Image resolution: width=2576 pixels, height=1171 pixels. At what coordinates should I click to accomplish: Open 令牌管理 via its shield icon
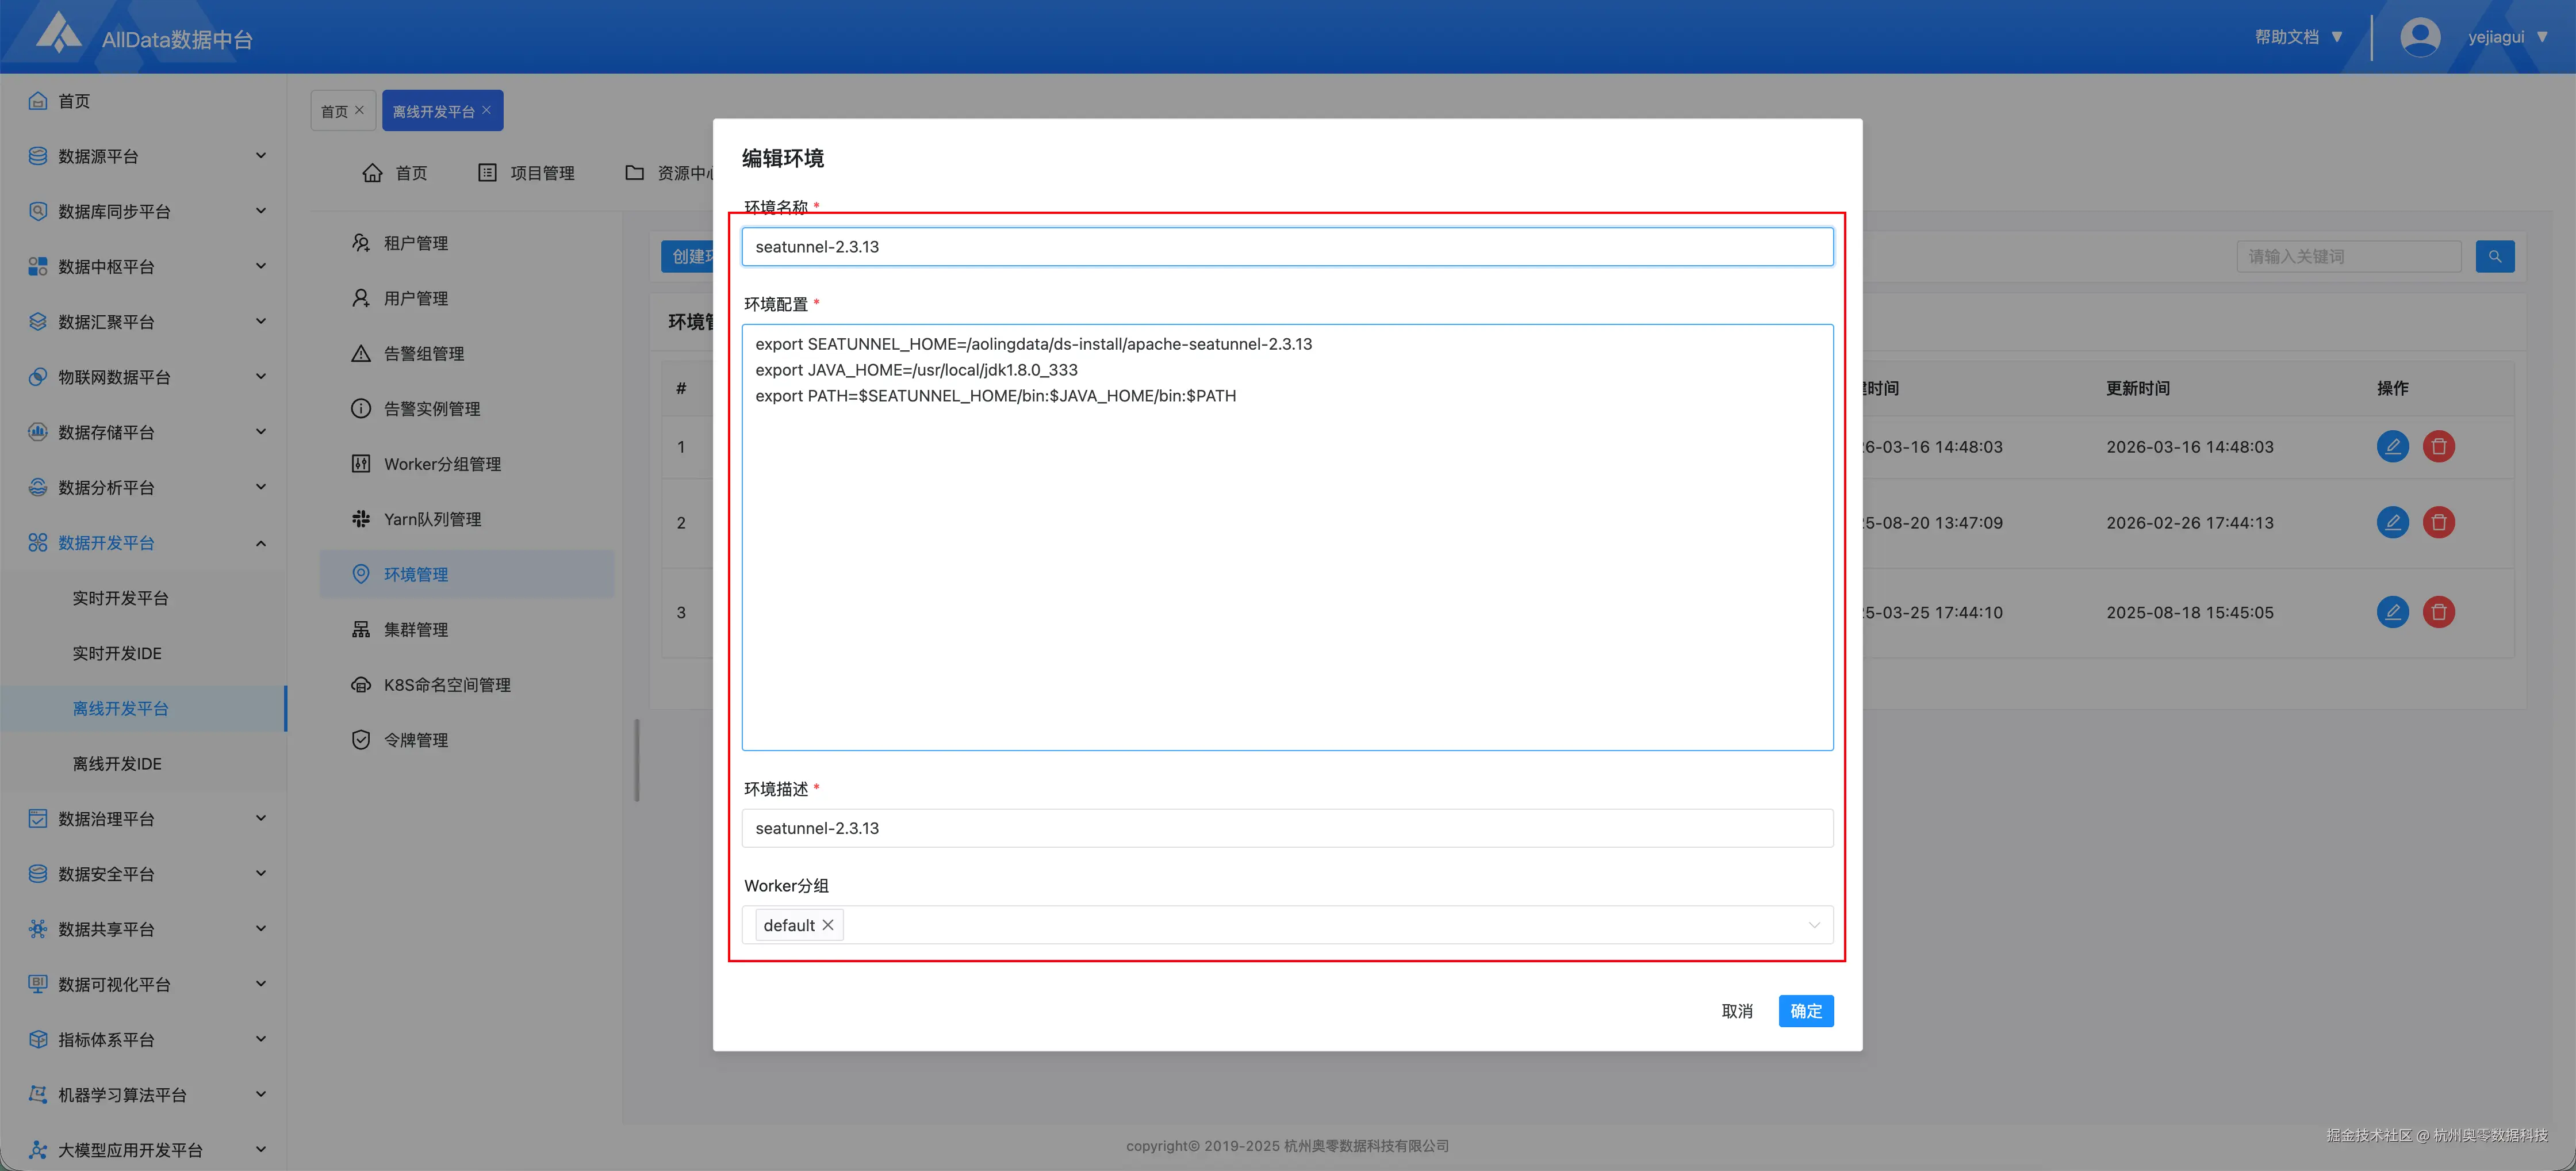click(x=361, y=739)
